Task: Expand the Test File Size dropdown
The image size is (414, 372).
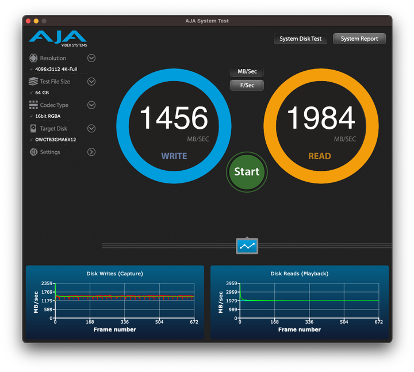Action: (91, 82)
